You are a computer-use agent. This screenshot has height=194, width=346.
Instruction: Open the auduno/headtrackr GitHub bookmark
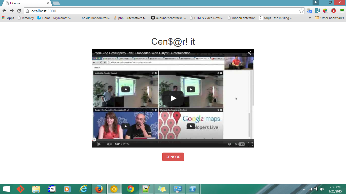coord(168,18)
